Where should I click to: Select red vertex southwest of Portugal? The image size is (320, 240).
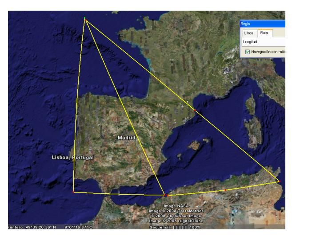73,192
